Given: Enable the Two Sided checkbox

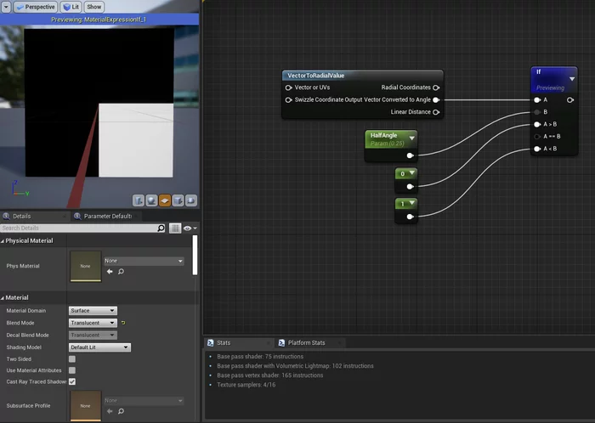Looking at the screenshot, I should 72,359.
